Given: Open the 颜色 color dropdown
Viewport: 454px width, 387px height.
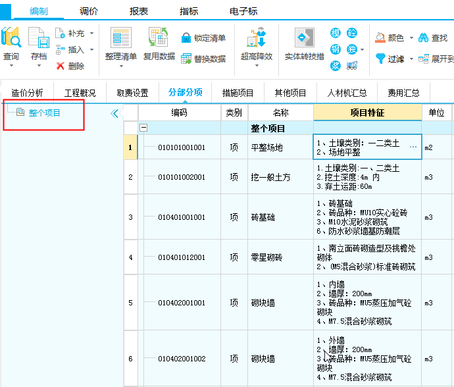Looking at the screenshot, I should [412, 38].
